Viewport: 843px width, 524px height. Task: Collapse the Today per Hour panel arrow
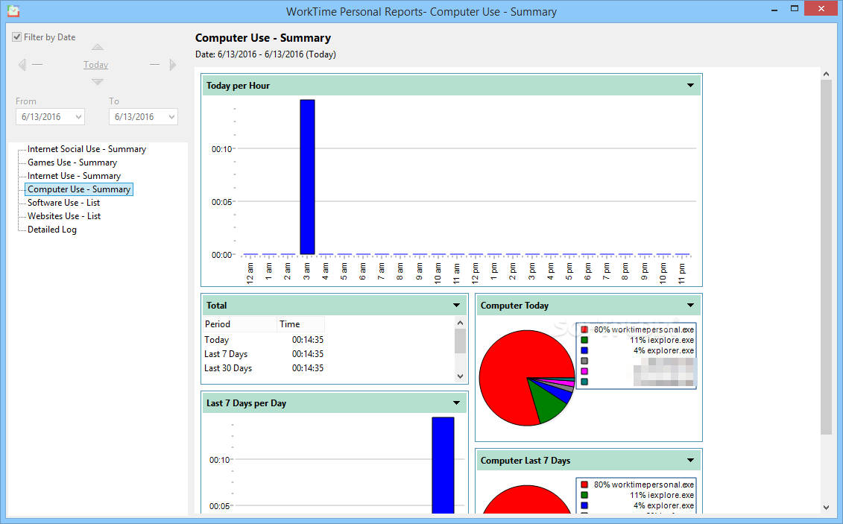pos(690,86)
